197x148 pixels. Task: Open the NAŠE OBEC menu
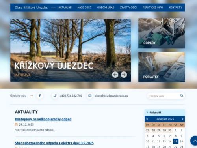(84, 7)
